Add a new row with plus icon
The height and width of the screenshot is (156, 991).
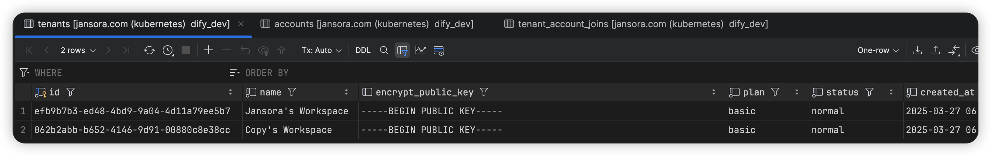click(208, 50)
